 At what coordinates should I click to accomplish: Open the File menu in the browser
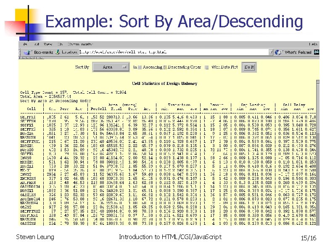point(25,44)
